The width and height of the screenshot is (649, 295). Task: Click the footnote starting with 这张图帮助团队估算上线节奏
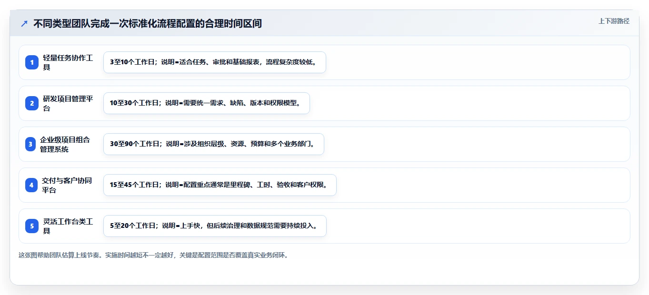(153, 255)
